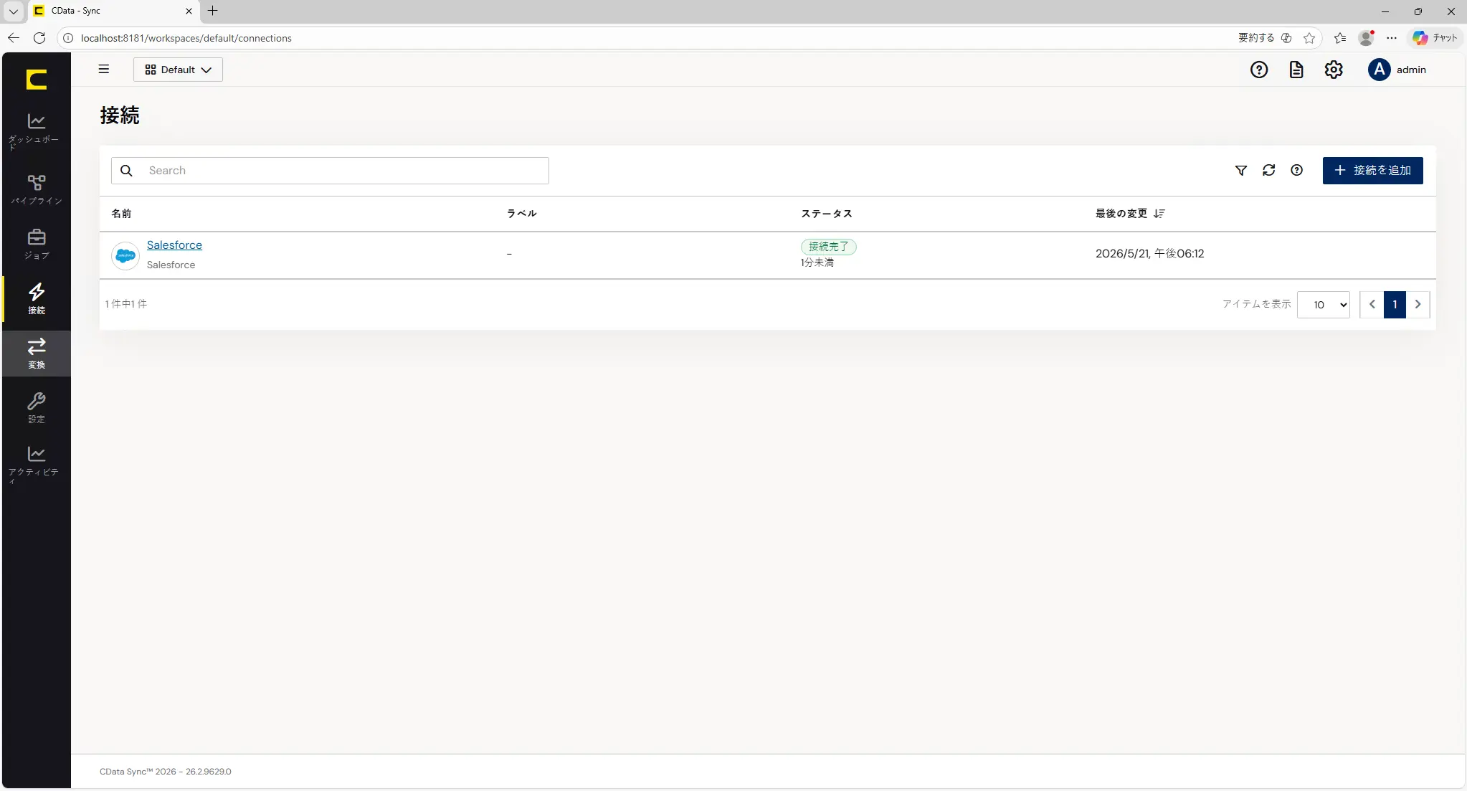Open the 変換 transformations sidebar item
This screenshot has width=1467, height=791.
pyautogui.click(x=37, y=353)
